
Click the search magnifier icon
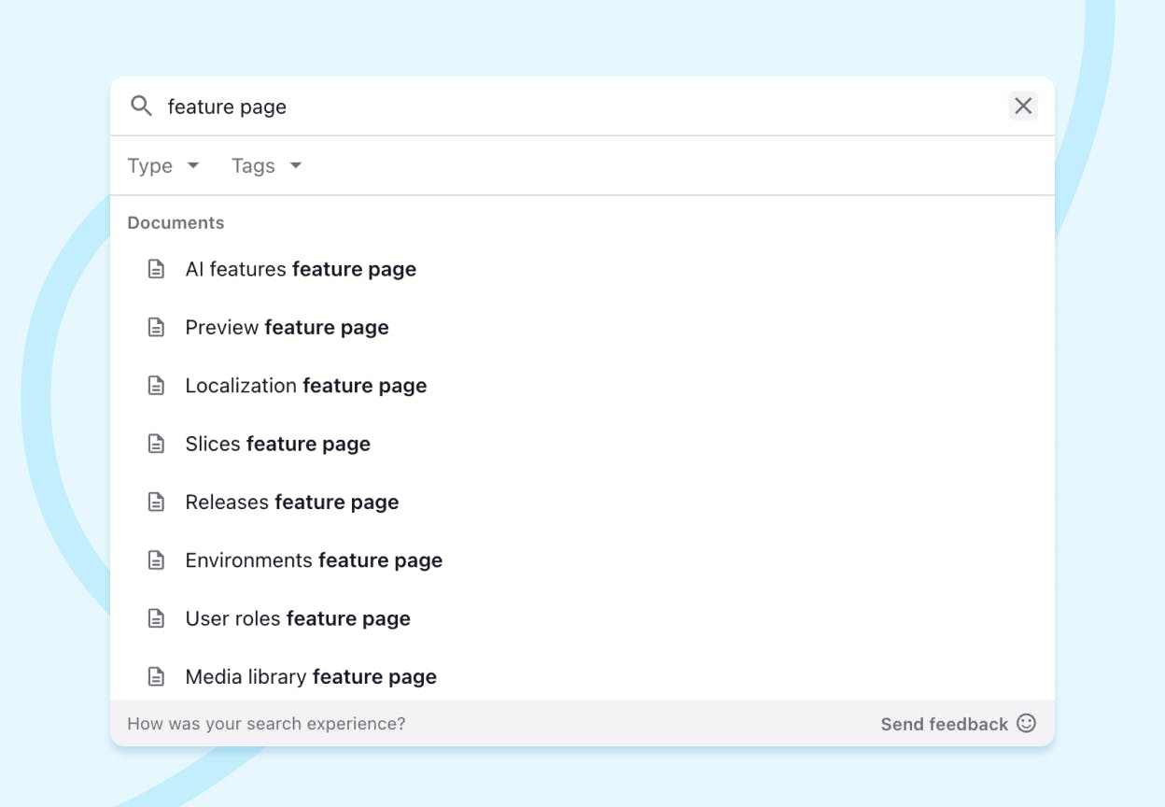click(x=141, y=106)
